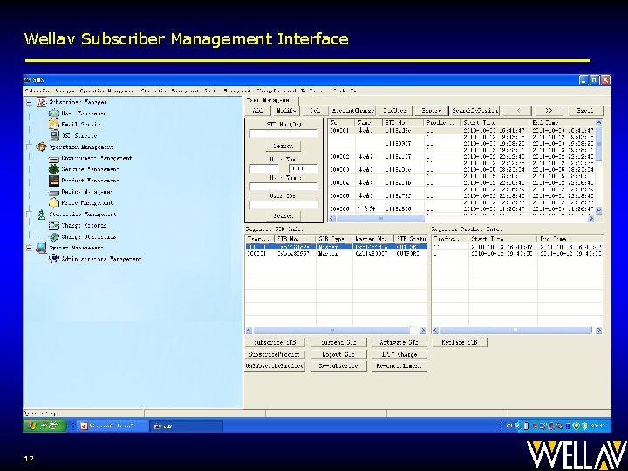Click the Search button under User ID
Screen dimensions: 628x471
click(x=283, y=216)
